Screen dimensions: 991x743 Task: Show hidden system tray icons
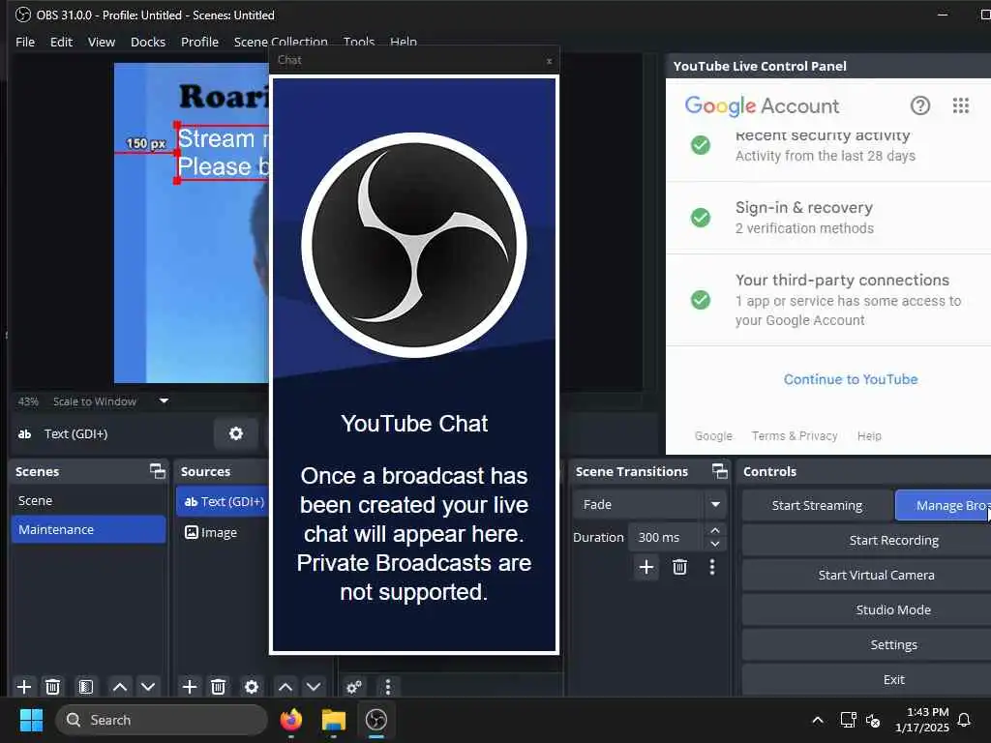tap(817, 720)
